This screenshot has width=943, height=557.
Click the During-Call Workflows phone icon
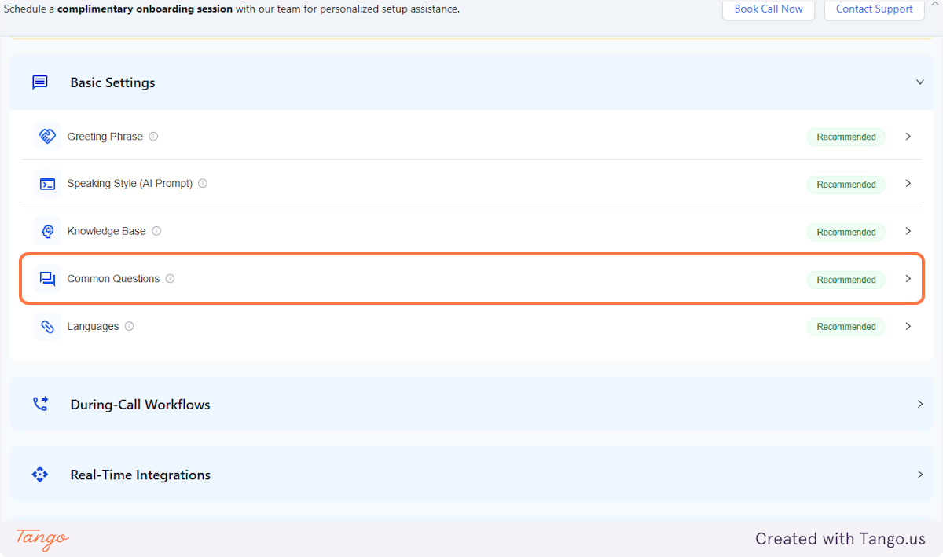click(x=40, y=404)
